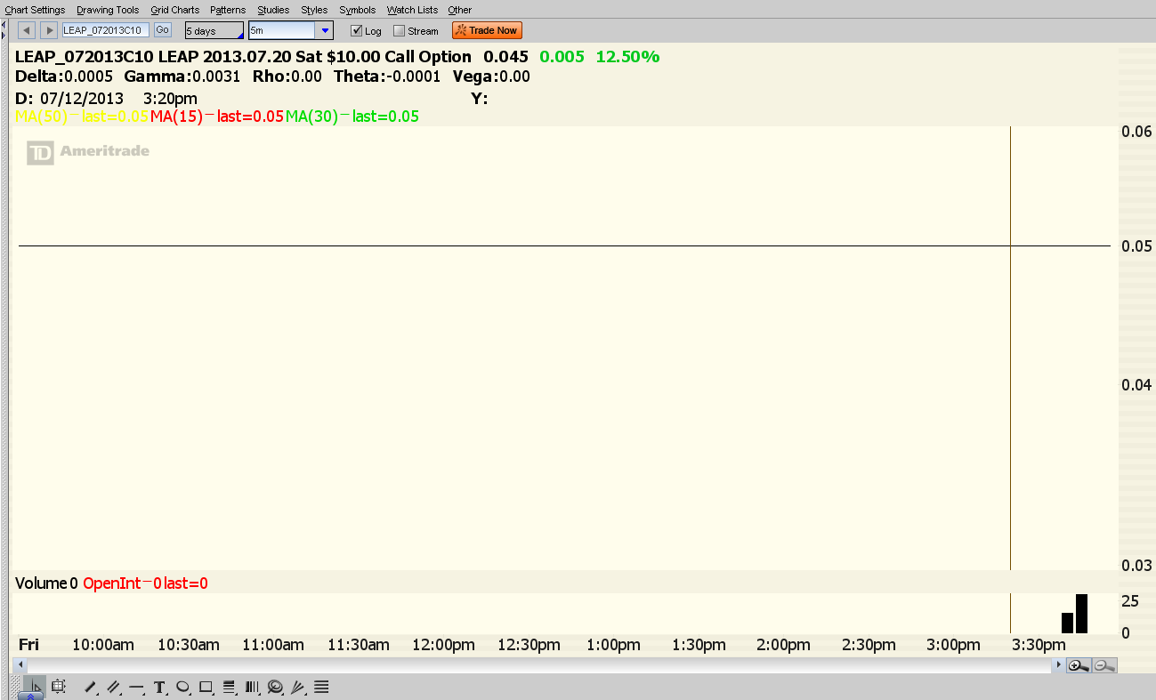Screen dimensions: 1156x700
Task: Select the crosshair grid selection tool
Action: 59,687
